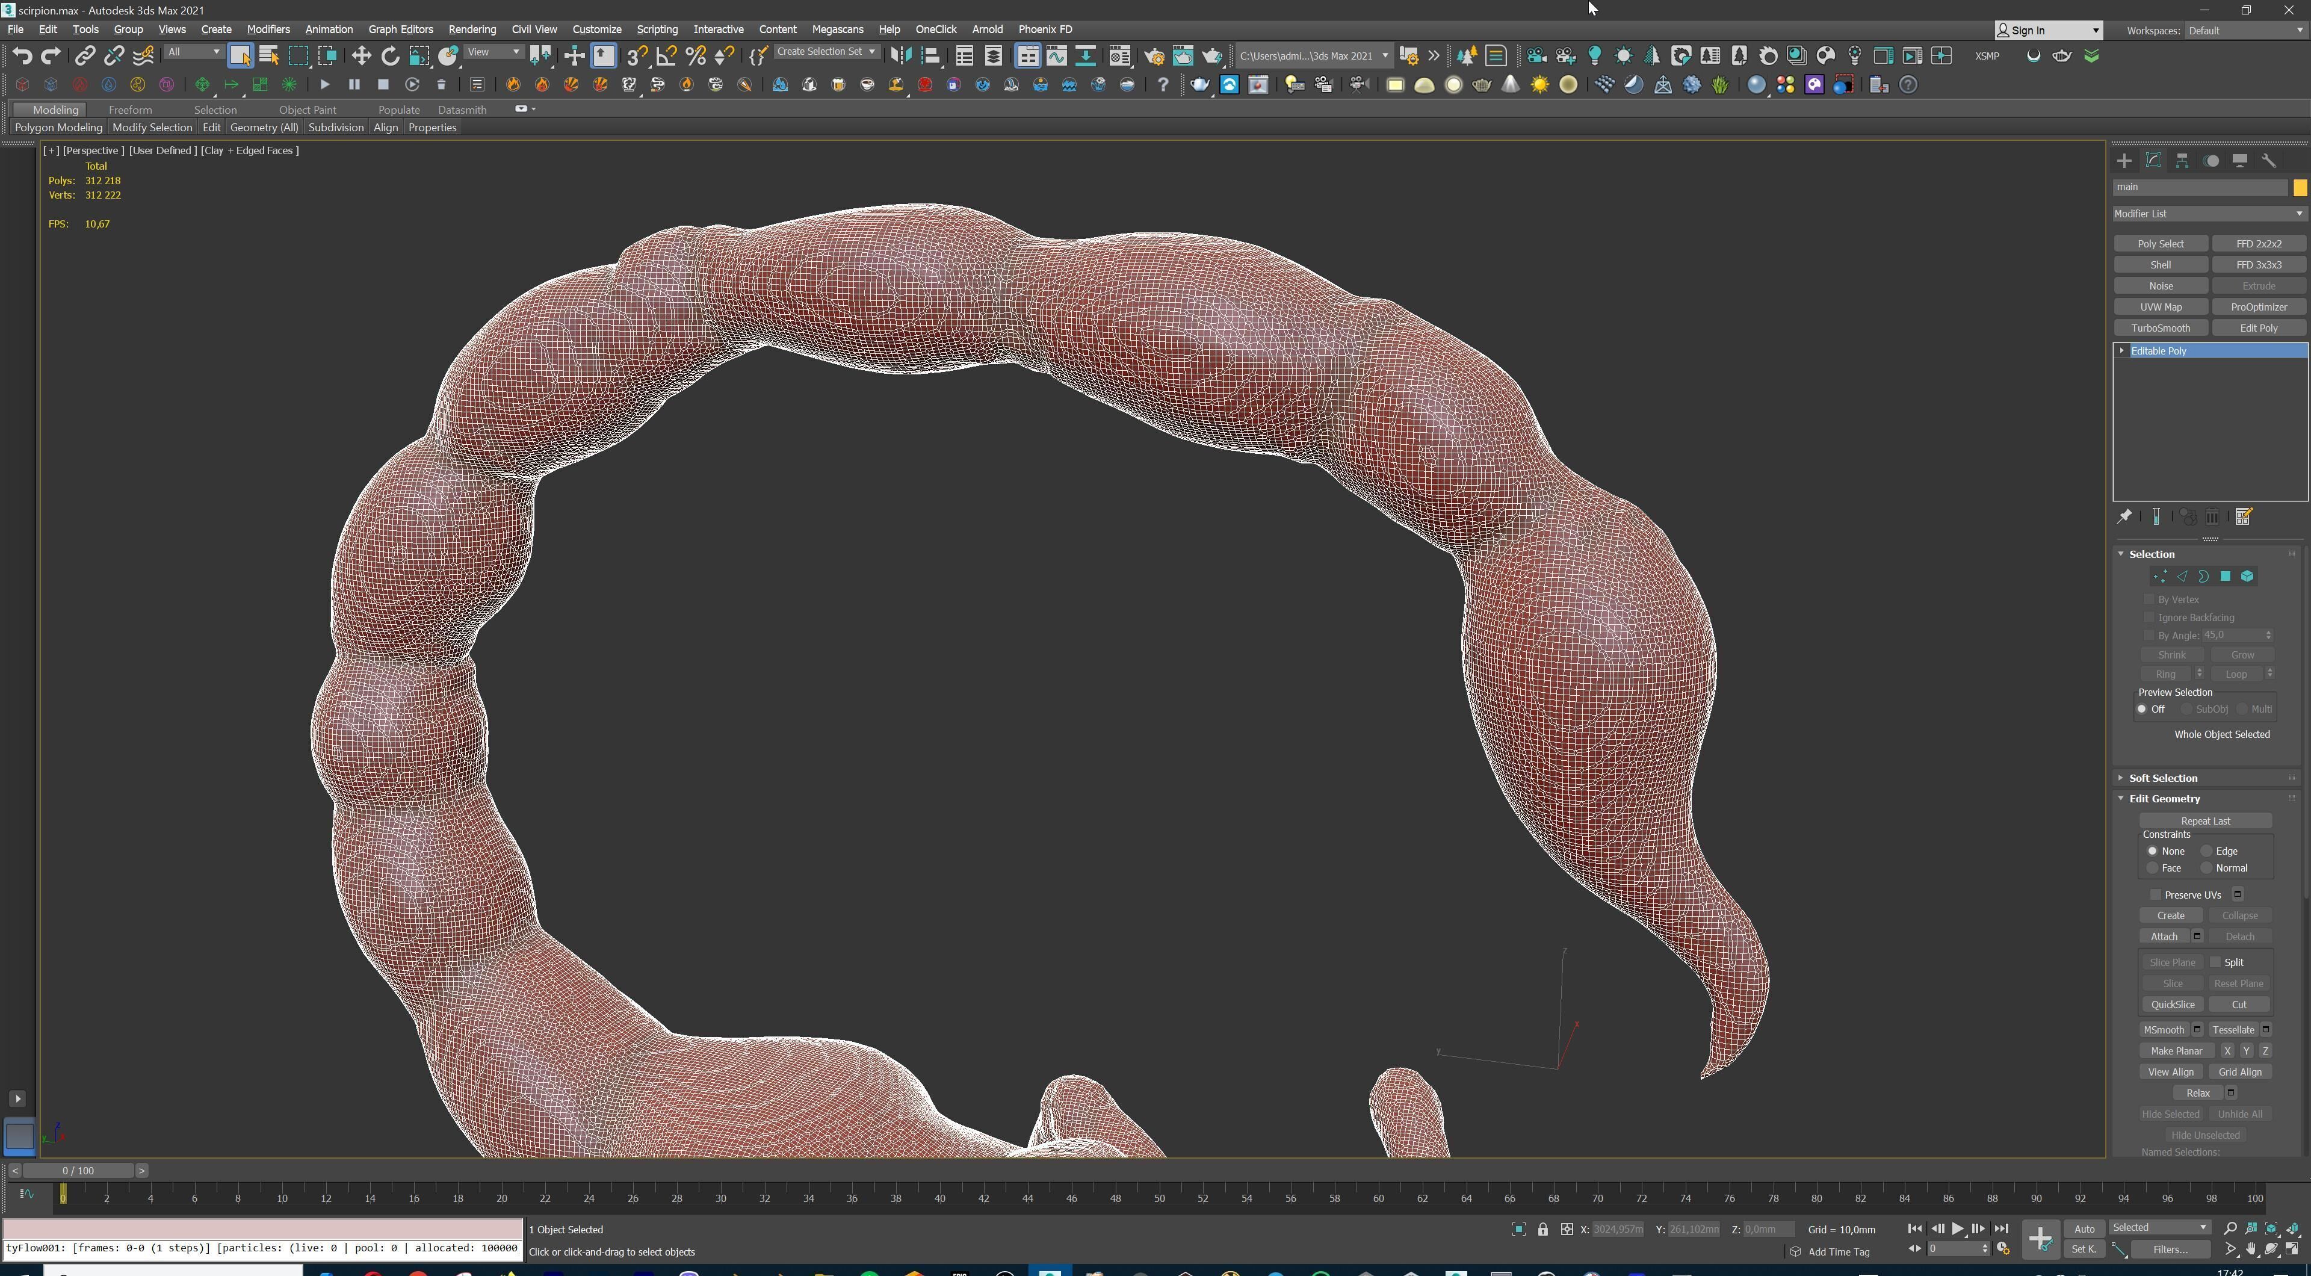The height and width of the screenshot is (1276, 2311).
Task: Click the Rendered Frame Window icon
Action: click(1183, 57)
